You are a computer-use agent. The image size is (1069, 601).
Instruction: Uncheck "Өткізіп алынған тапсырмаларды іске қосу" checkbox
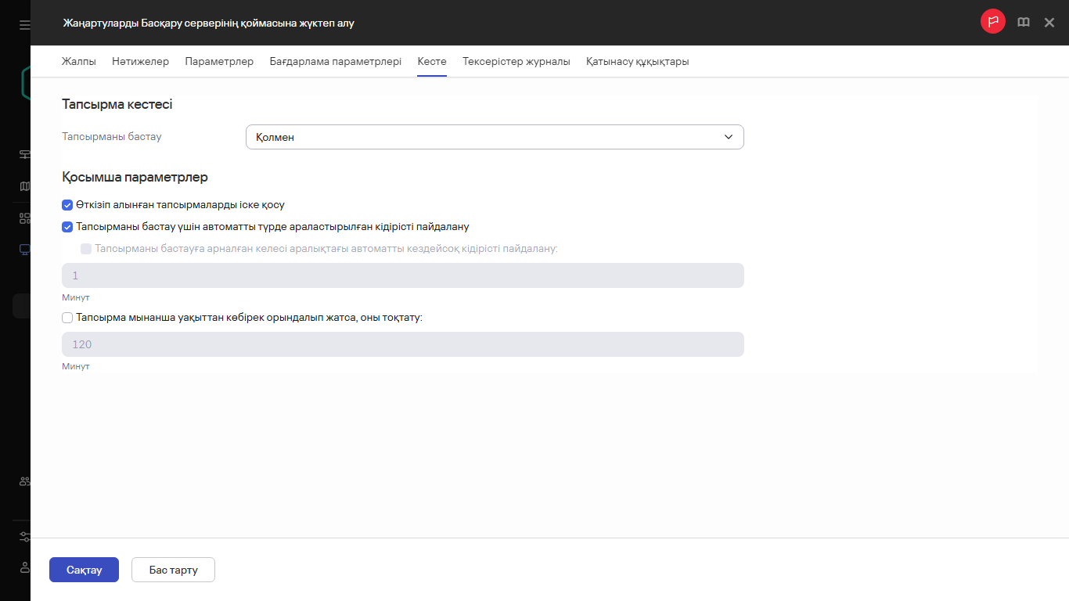67,205
